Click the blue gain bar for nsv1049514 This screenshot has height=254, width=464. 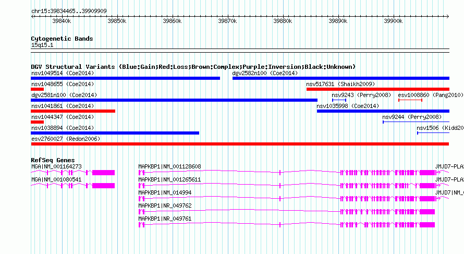point(126,78)
